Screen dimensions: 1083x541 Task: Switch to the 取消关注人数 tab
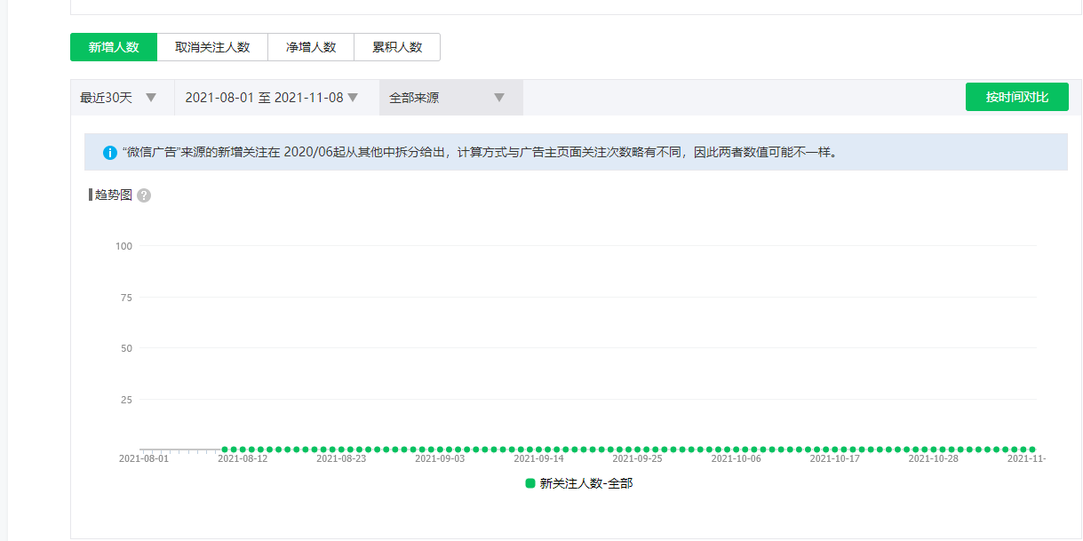pyautogui.click(x=212, y=47)
